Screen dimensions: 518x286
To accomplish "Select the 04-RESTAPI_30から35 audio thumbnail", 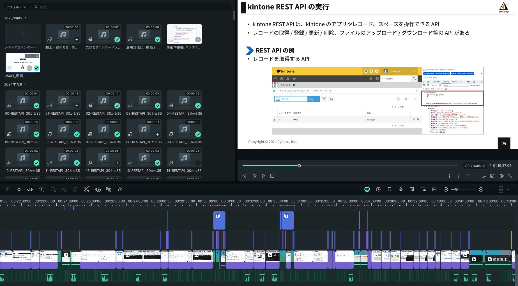I will [x=185, y=100].
